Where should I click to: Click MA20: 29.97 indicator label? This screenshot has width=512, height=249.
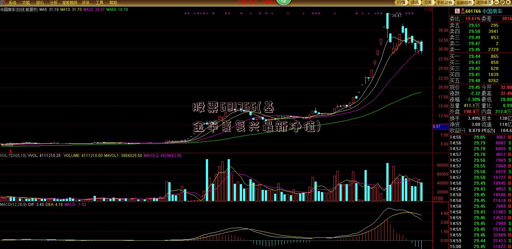pyautogui.click(x=94, y=10)
